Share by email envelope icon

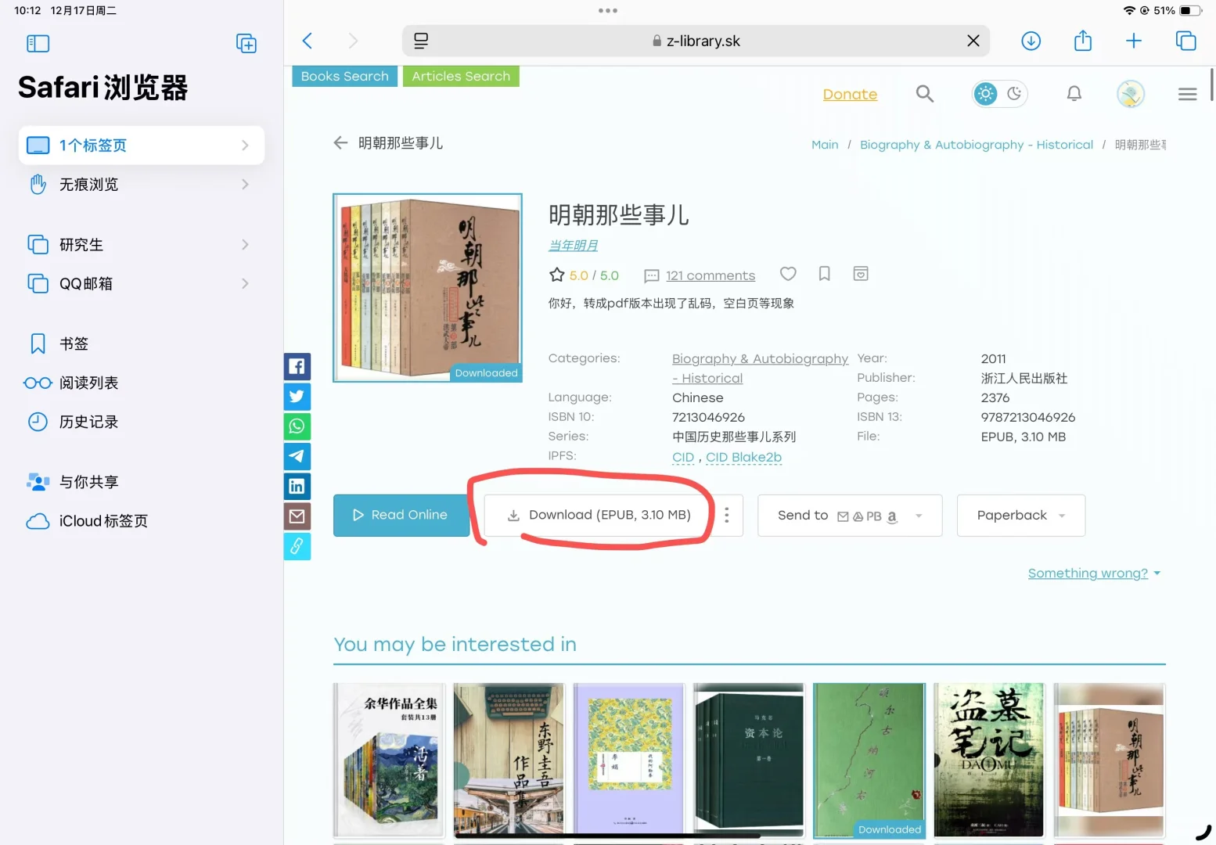point(297,516)
